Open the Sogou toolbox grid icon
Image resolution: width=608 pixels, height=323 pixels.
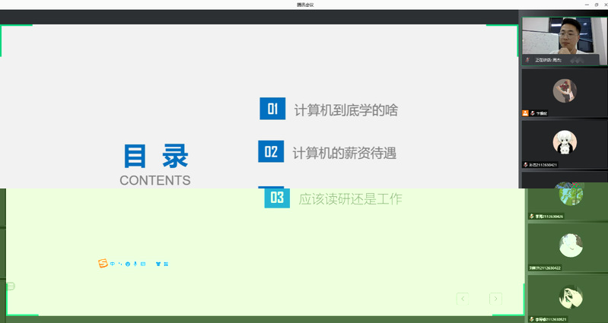click(x=166, y=264)
